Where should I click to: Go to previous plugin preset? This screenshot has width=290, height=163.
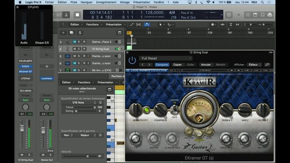click(143, 65)
